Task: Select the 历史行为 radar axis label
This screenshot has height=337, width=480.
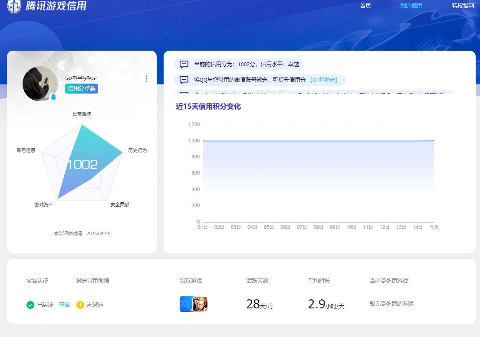Action: point(138,150)
